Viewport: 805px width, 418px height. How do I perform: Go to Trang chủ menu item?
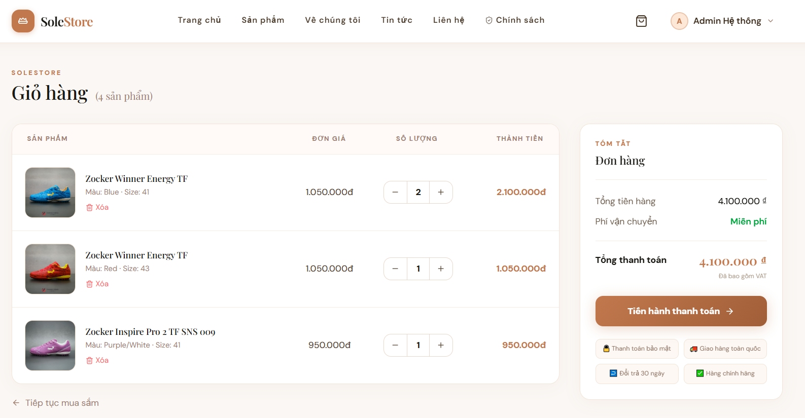coord(199,20)
